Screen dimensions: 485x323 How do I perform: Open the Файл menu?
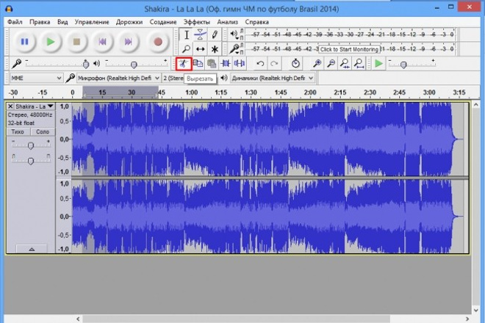tap(15, 22)
